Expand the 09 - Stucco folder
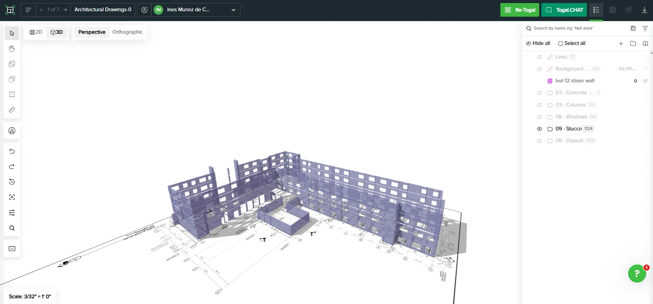The image size is (653, 304). click(x=550, y=129)
